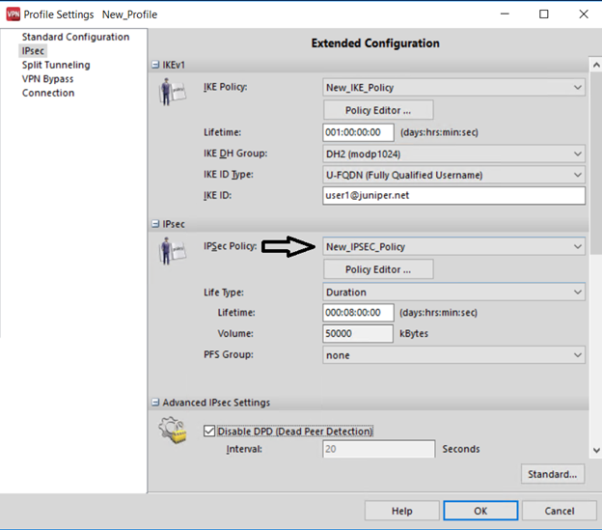The image size is (602, 530).
Task: Collapse the Advanced IPsec Settings section
Action: pos(155,403)
